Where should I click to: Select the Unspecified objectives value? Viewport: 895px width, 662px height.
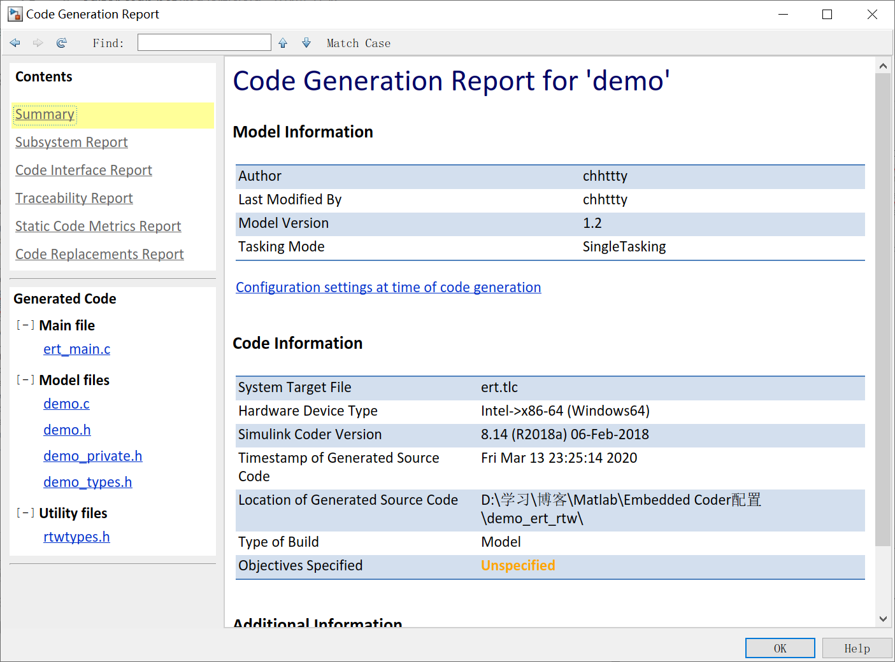click(x=518, y=566)
